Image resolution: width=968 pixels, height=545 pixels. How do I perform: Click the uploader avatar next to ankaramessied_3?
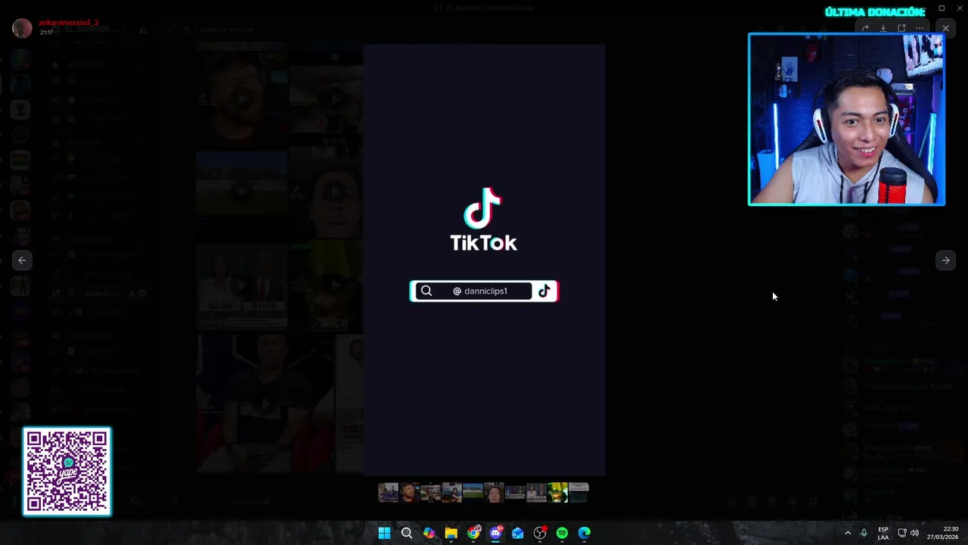[x=22, y=28]
